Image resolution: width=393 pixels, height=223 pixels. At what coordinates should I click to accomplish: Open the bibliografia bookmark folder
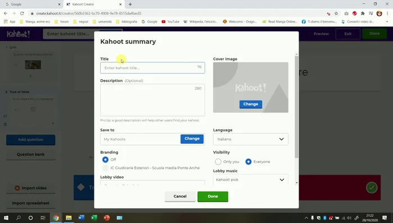tap(127, 22)
